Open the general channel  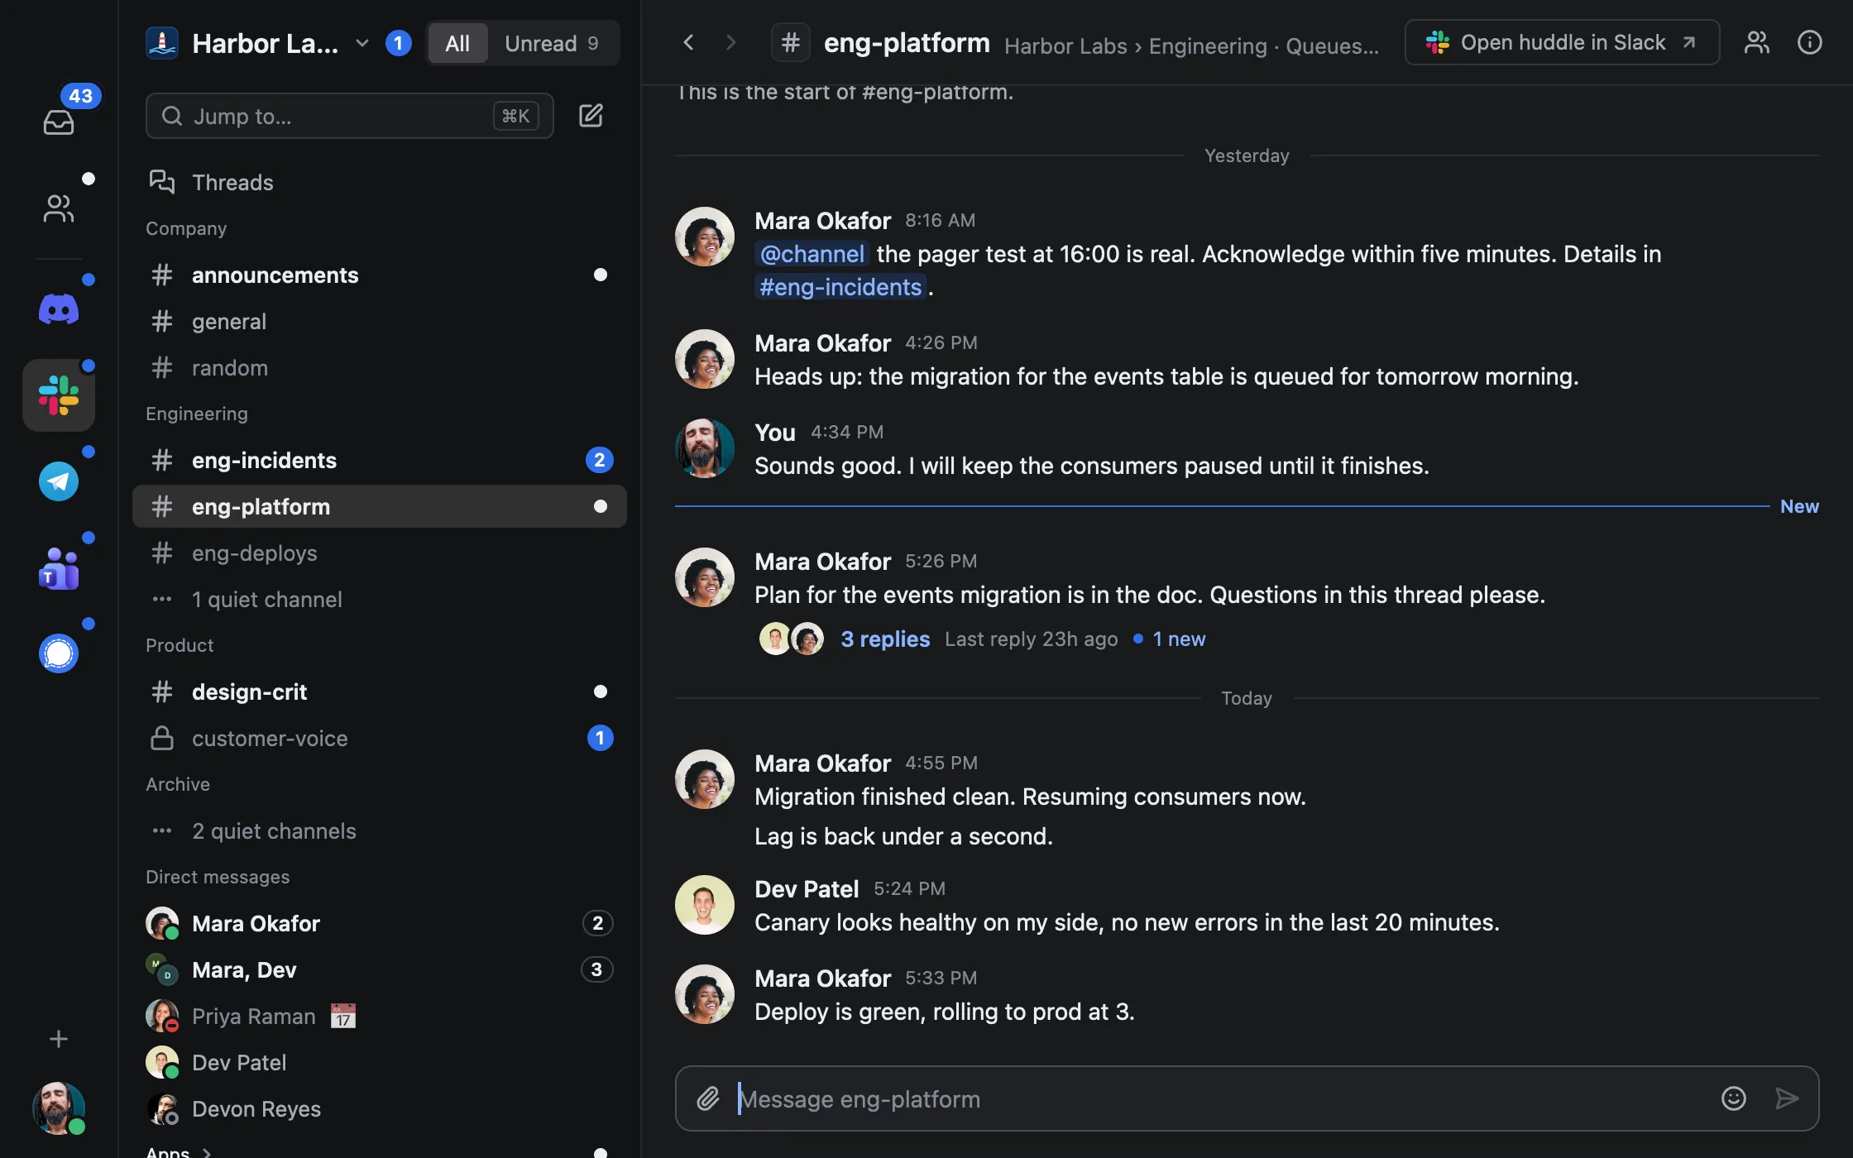tap(381, 321)
